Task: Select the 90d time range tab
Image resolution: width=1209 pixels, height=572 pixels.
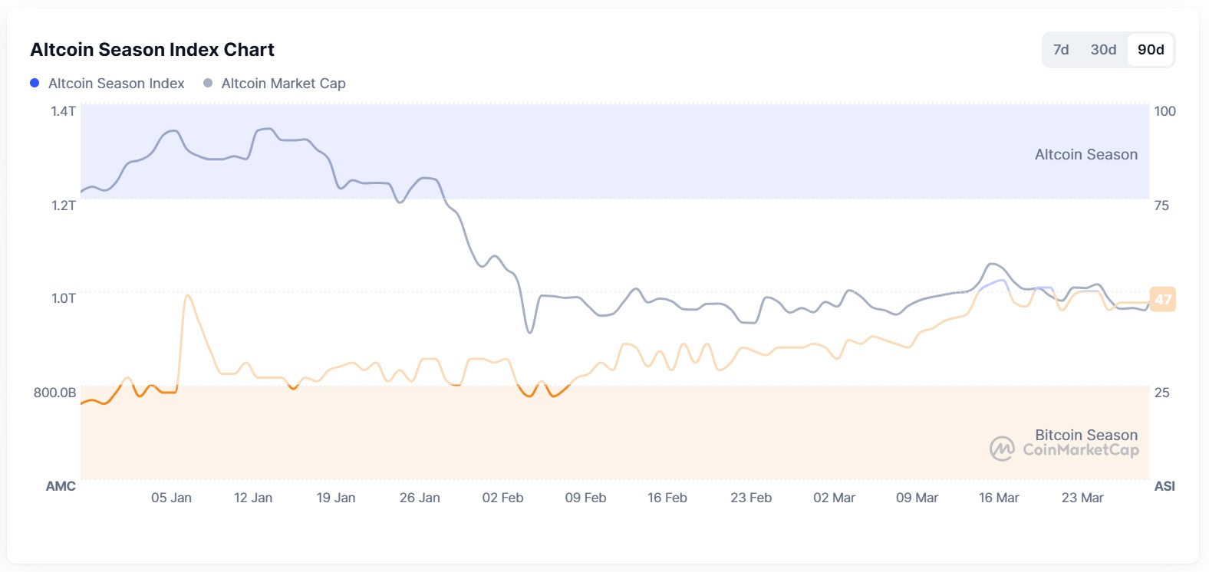Action: click(x=1151, y=50)
